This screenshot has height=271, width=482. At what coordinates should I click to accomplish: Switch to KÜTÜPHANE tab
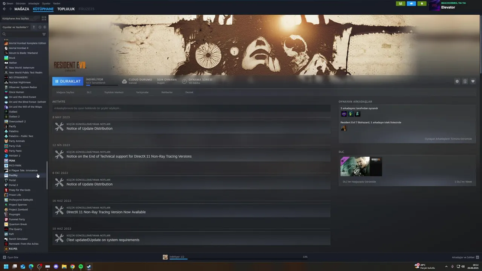pyautogui.click(x=43, y=9)
